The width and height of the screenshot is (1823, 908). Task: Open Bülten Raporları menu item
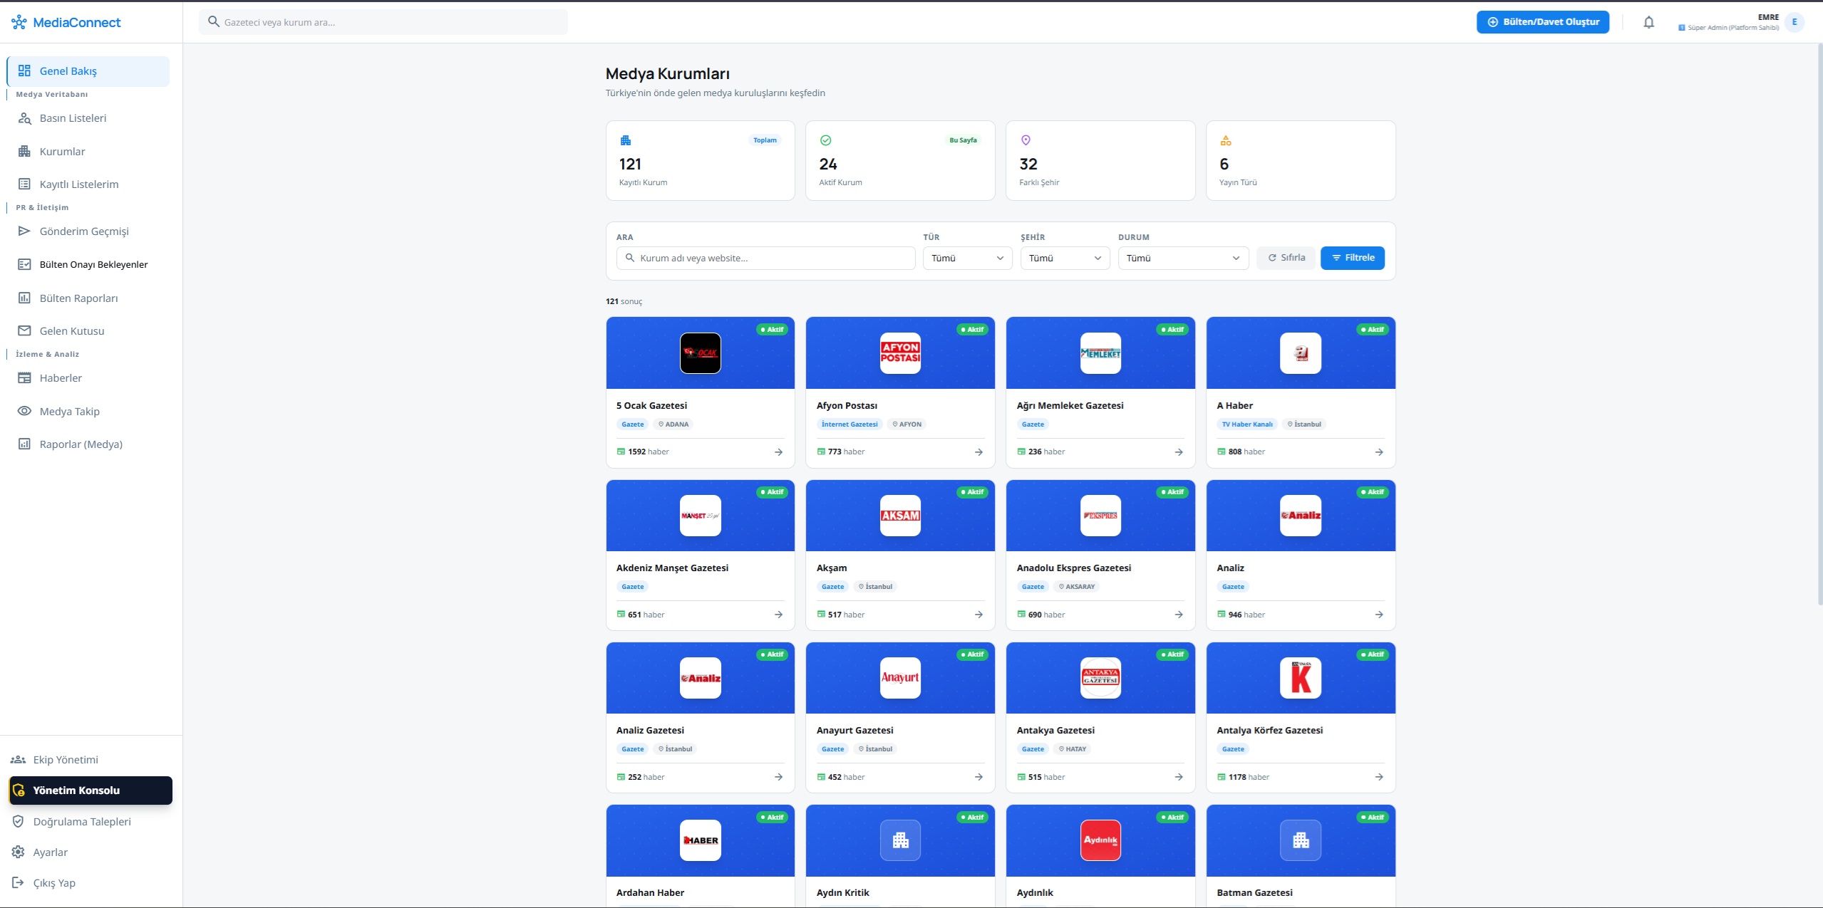(78, 298)
